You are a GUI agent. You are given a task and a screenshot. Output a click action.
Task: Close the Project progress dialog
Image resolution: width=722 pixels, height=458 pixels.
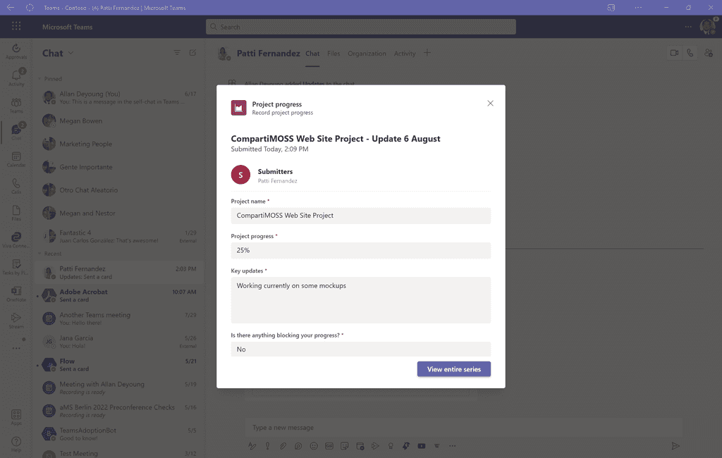tap(490, 103)
